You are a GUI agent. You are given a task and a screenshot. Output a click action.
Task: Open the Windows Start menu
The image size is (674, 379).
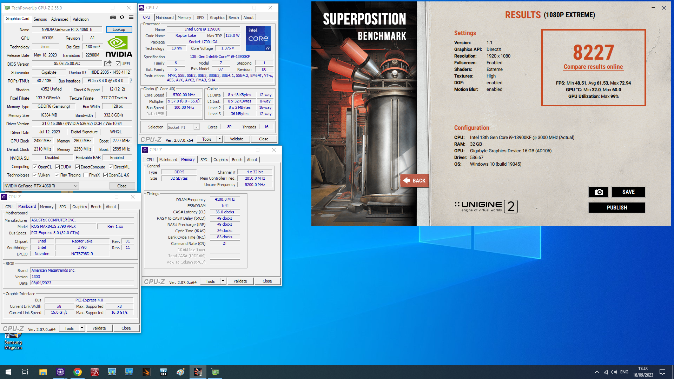coord(8,372)
